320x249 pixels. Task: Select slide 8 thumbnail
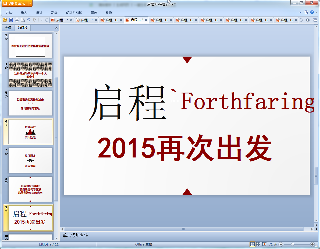(x=30, y=189)
